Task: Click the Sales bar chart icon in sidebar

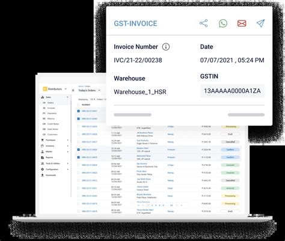Action: point(43,97)
